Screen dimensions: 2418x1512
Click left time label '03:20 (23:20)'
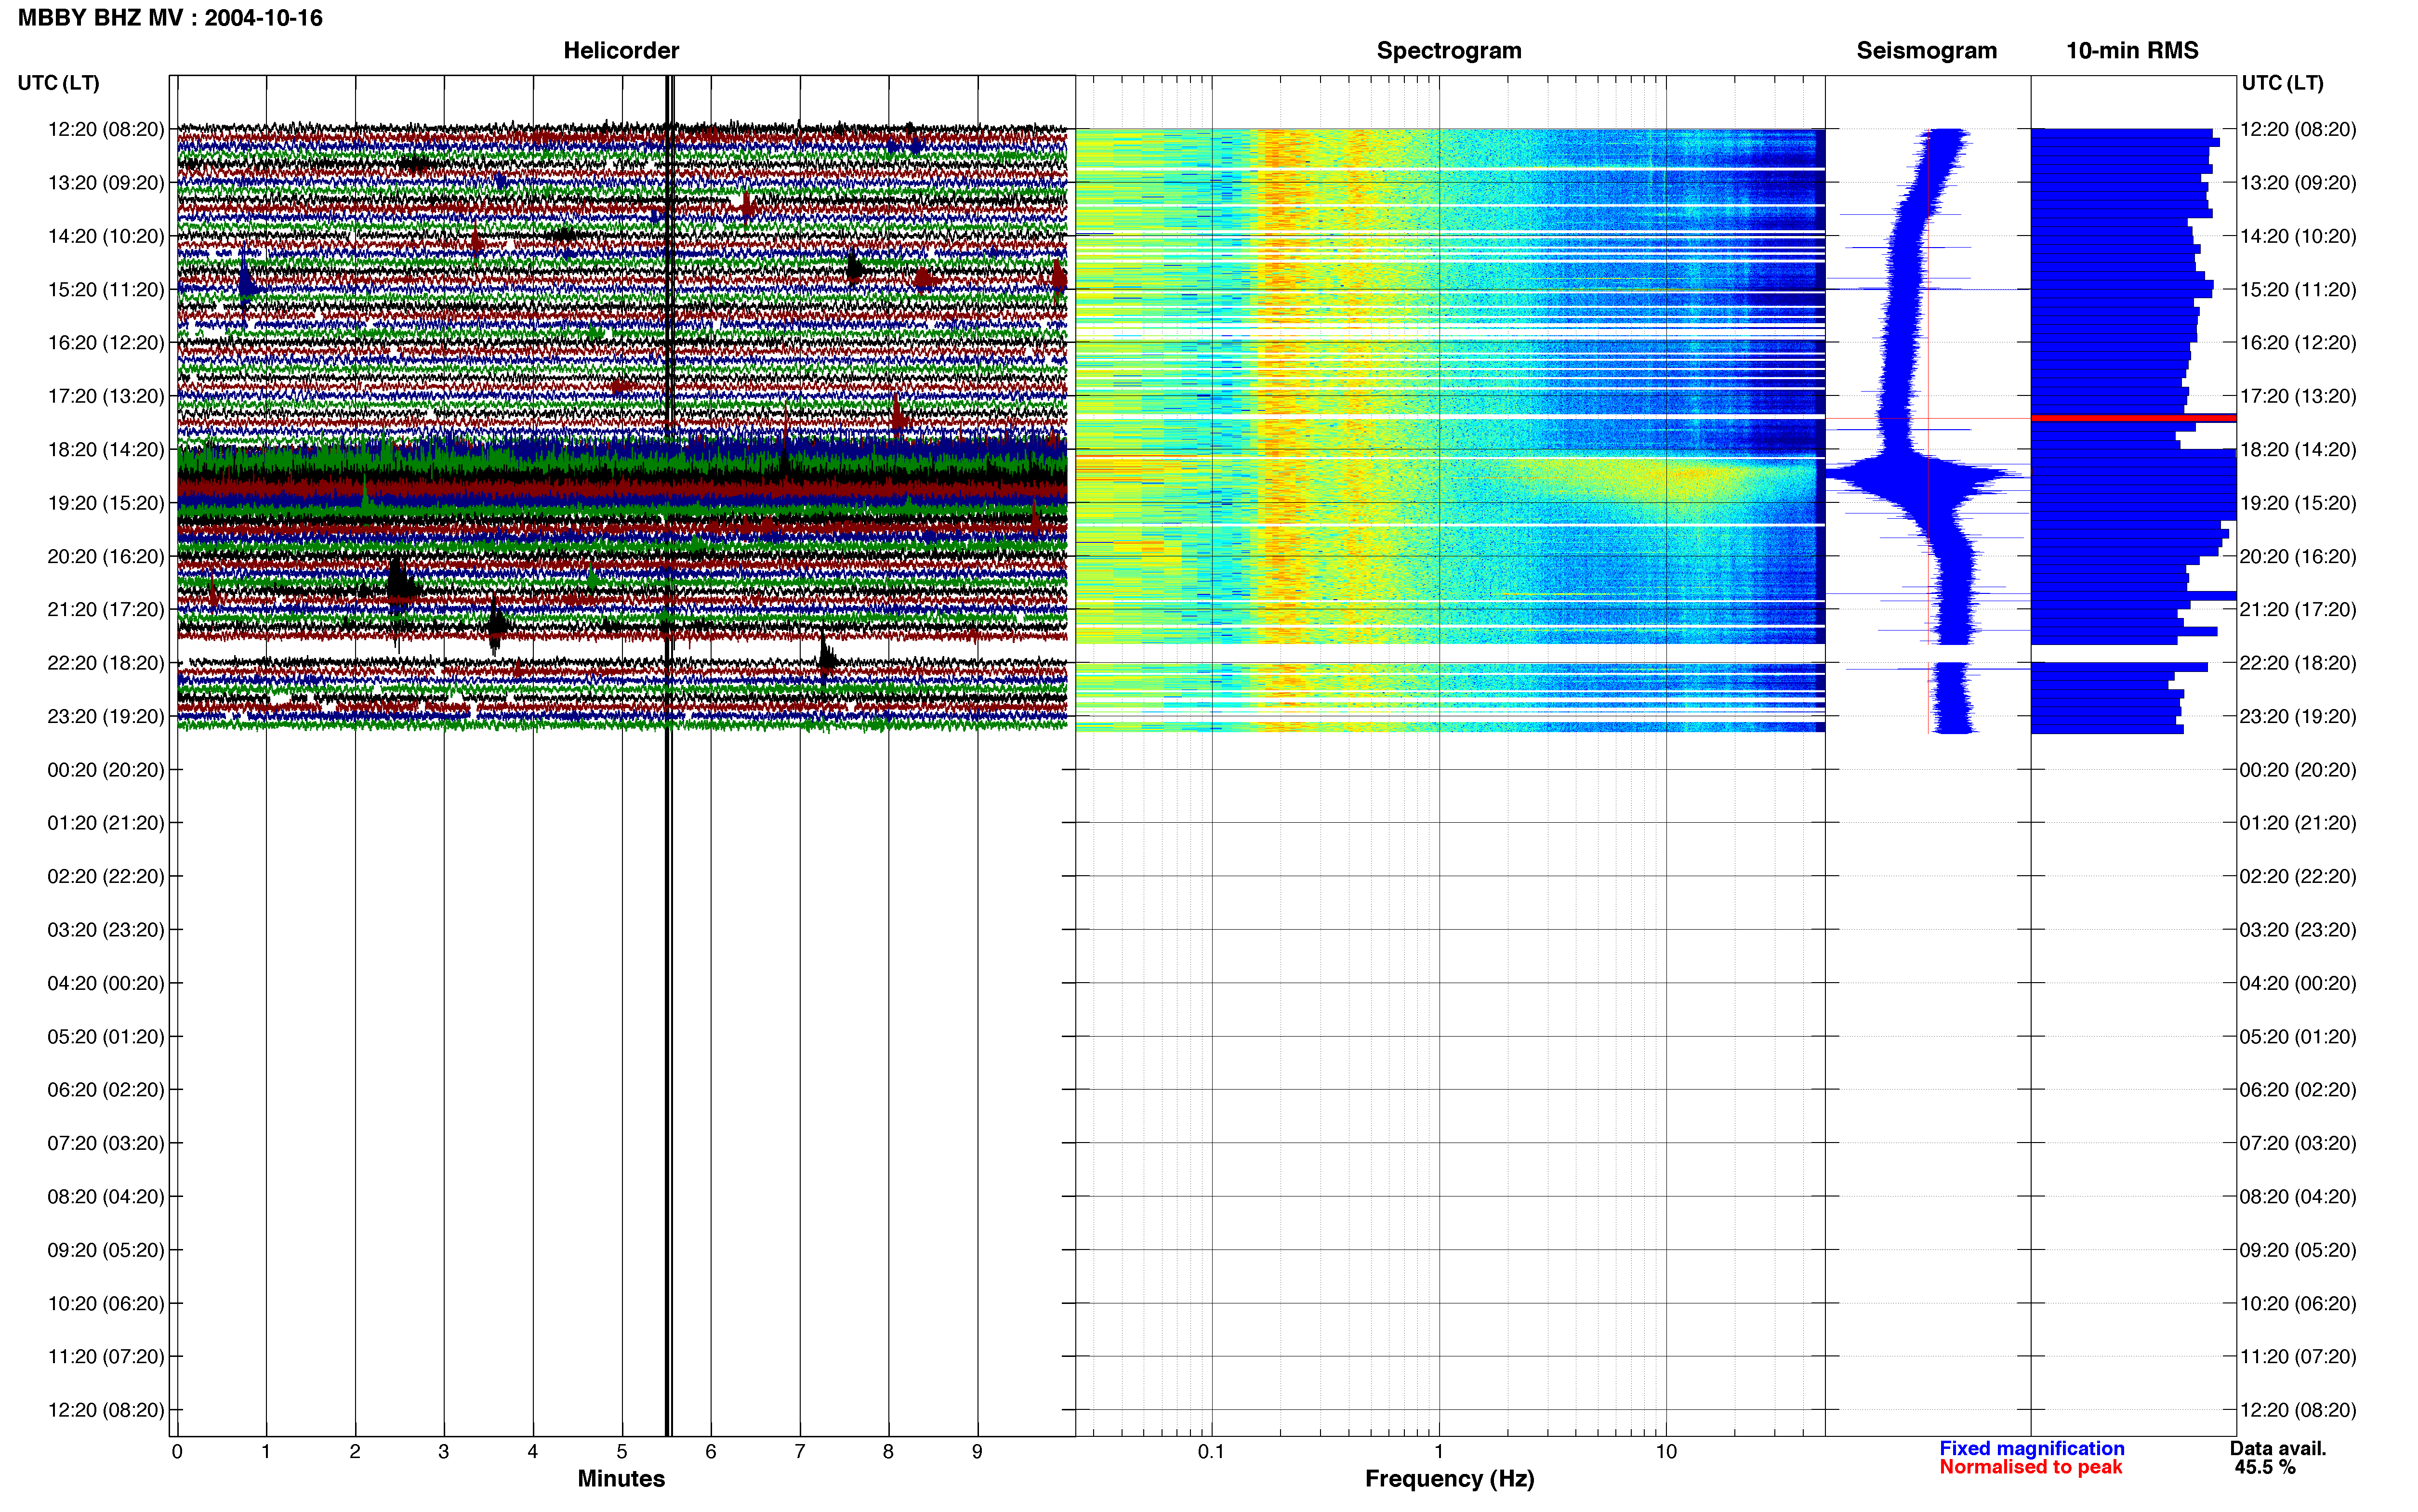pyautogui.click(x=106, y=929)
